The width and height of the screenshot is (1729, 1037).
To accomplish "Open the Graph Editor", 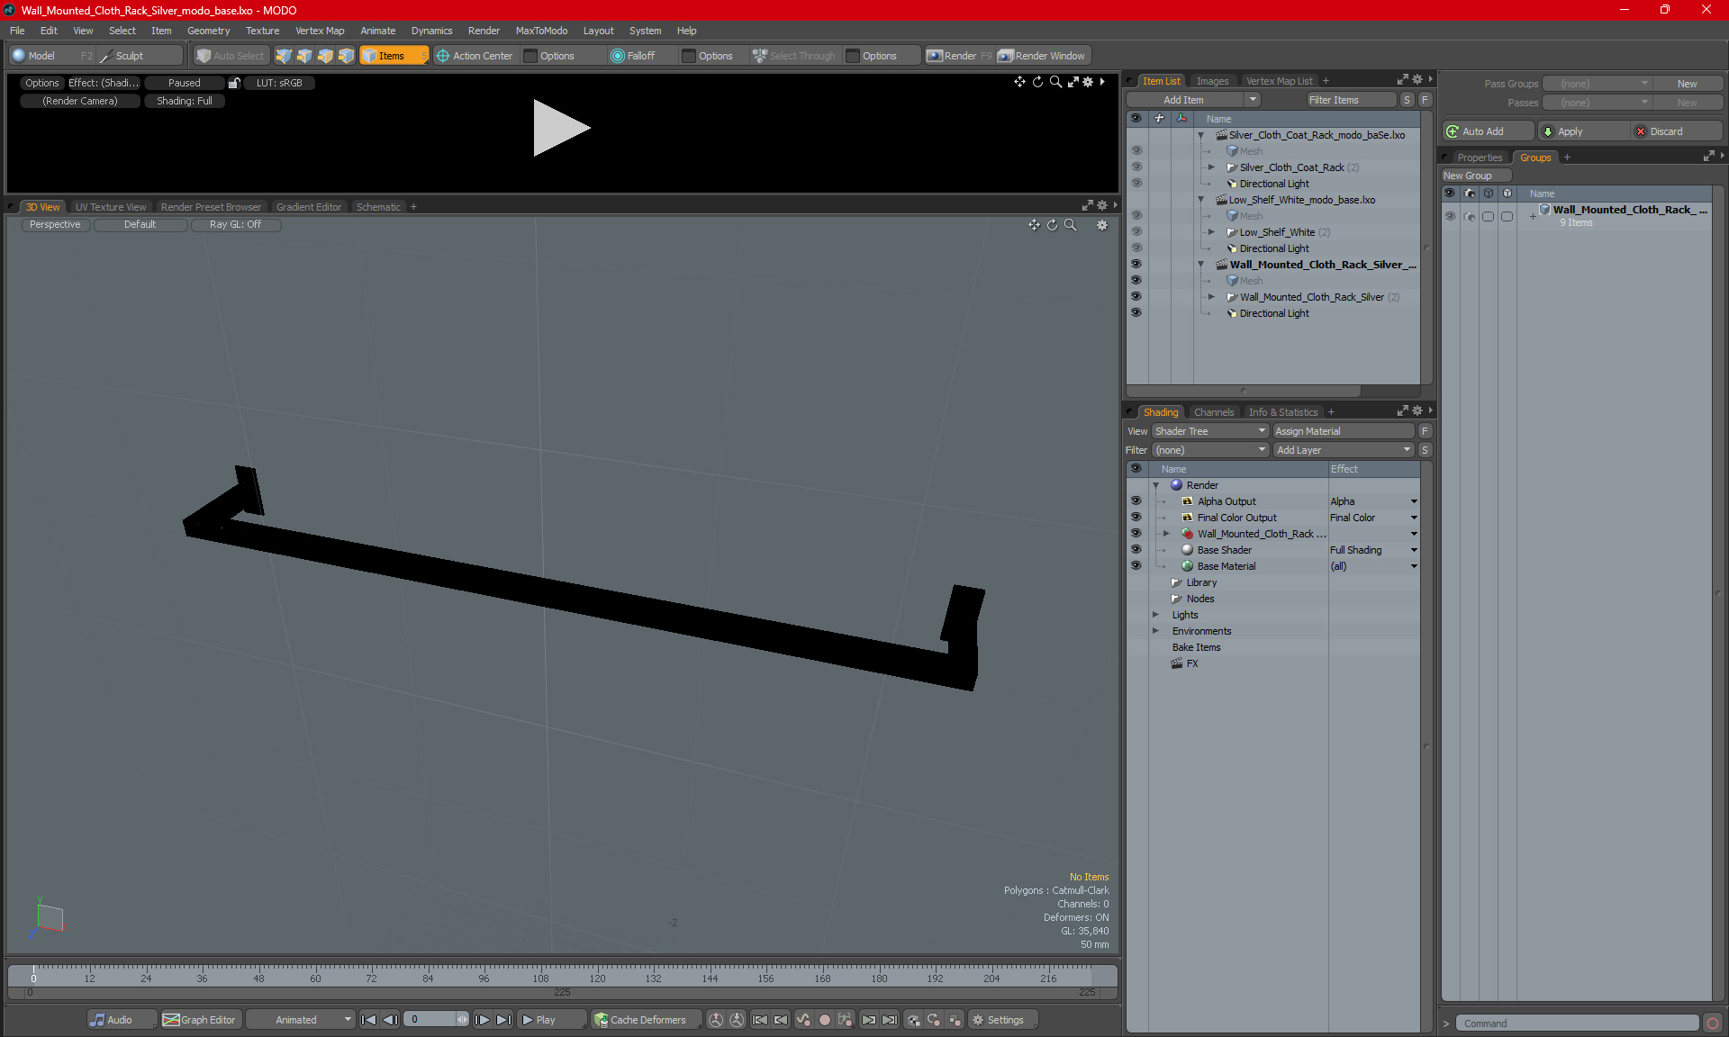I will (200, 1020).
